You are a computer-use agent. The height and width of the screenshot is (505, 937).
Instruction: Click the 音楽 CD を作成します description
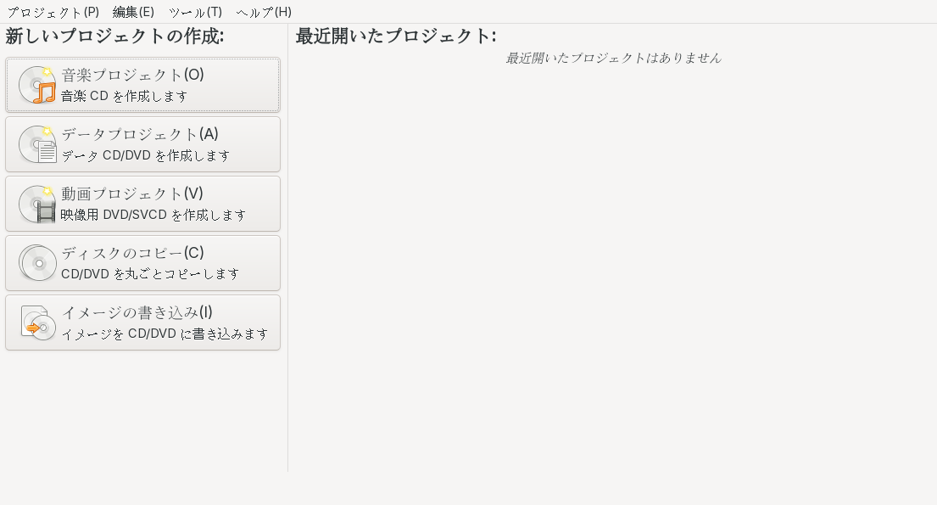tap(125, 96)
